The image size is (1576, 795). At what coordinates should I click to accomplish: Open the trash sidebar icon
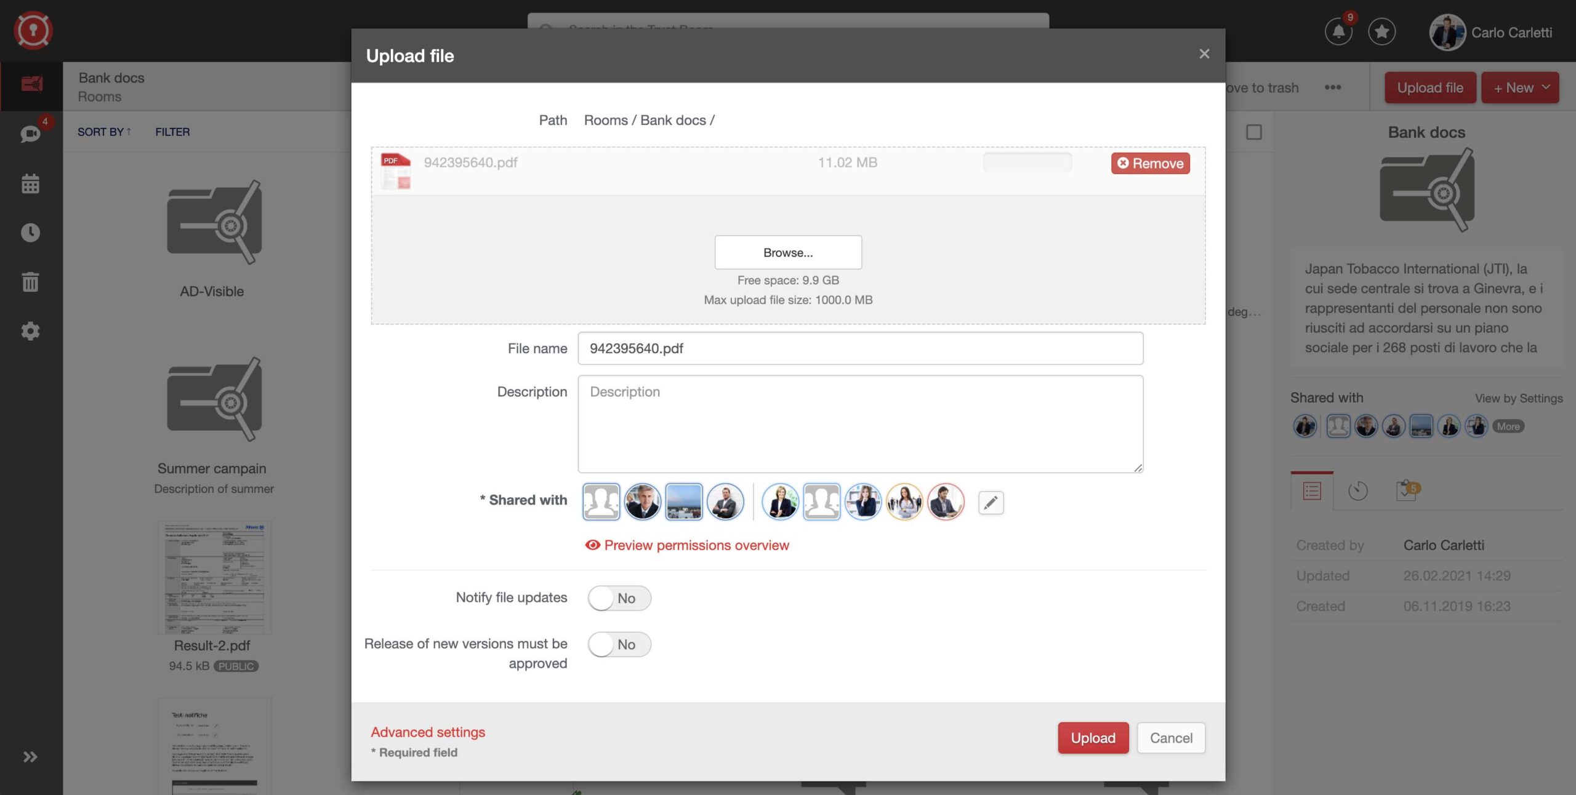tap(30, 282)
